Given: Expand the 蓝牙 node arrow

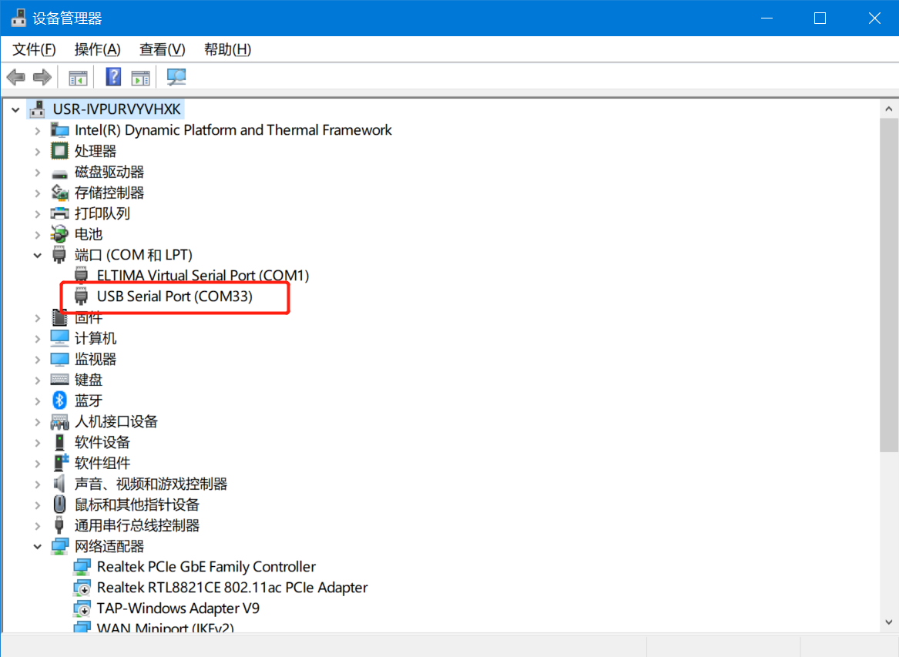Looking at the screenshot, I should [x=37, y=401].
